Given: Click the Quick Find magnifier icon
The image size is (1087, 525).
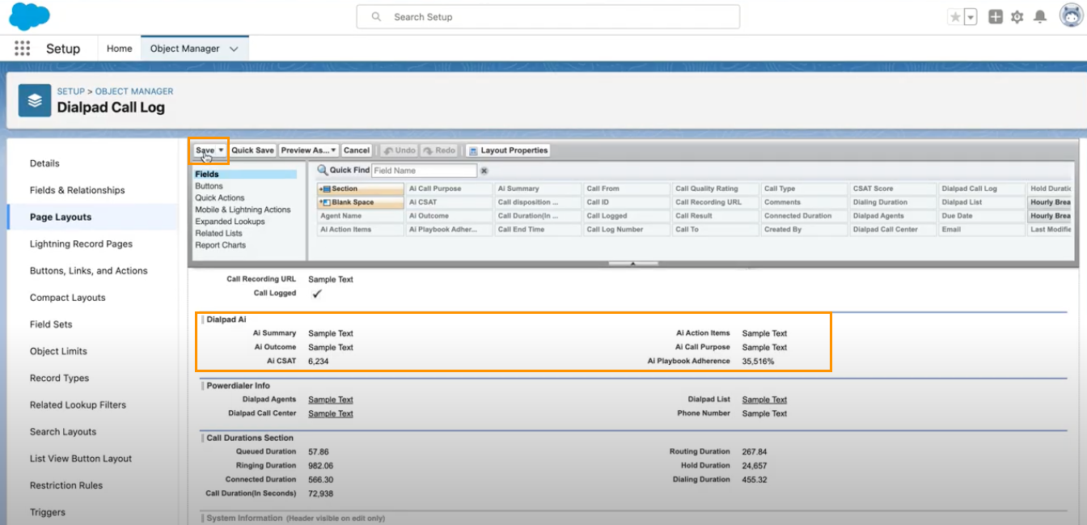Looking at the screenshot, I should tap(322, 170).
